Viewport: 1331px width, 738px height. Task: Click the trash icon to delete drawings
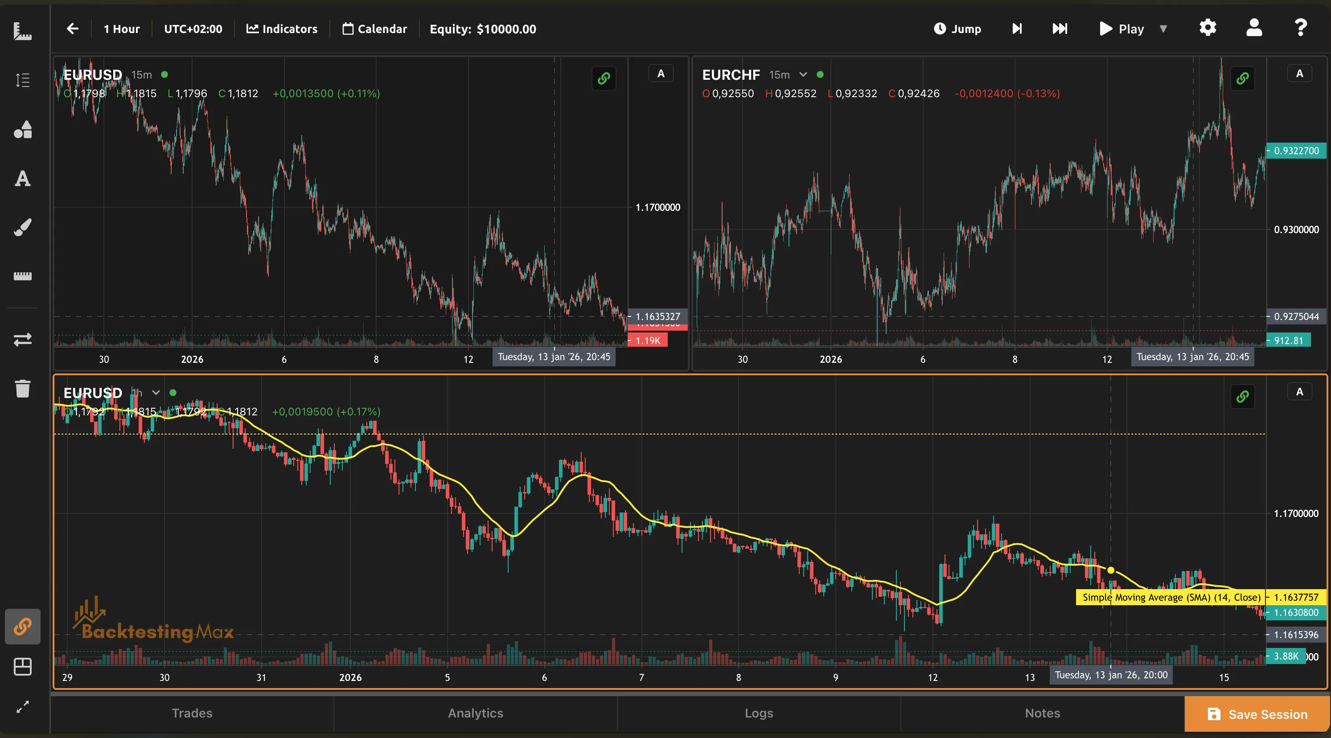click(22, 388)
